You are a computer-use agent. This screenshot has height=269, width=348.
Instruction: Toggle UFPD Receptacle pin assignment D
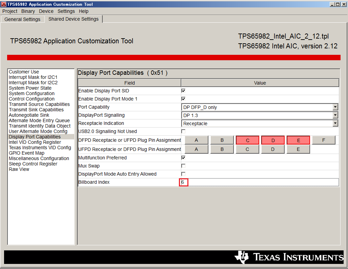pyautogui.click(x=273, y=149)
